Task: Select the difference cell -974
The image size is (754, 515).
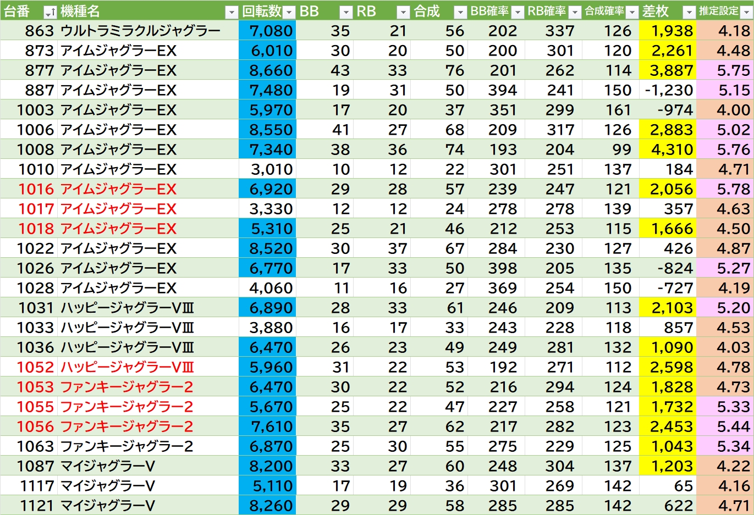Action: coord(668,110)
